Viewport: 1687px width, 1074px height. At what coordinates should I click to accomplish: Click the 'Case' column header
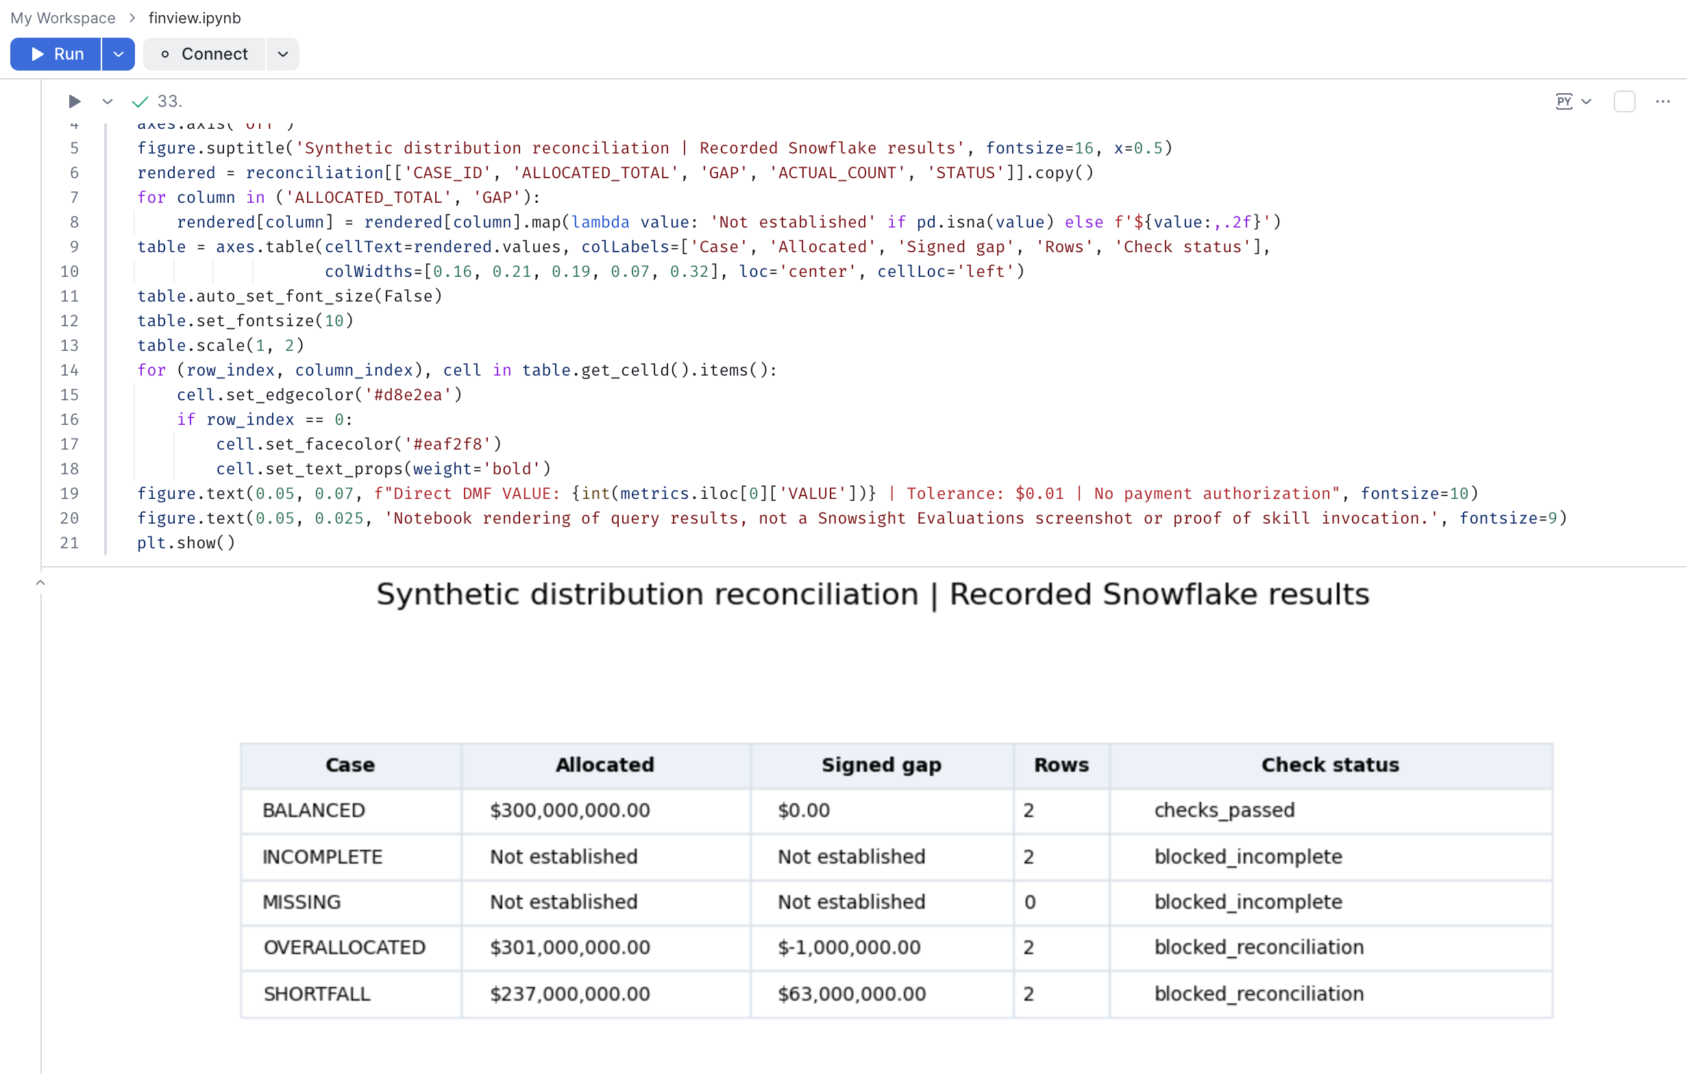point(350,765)
